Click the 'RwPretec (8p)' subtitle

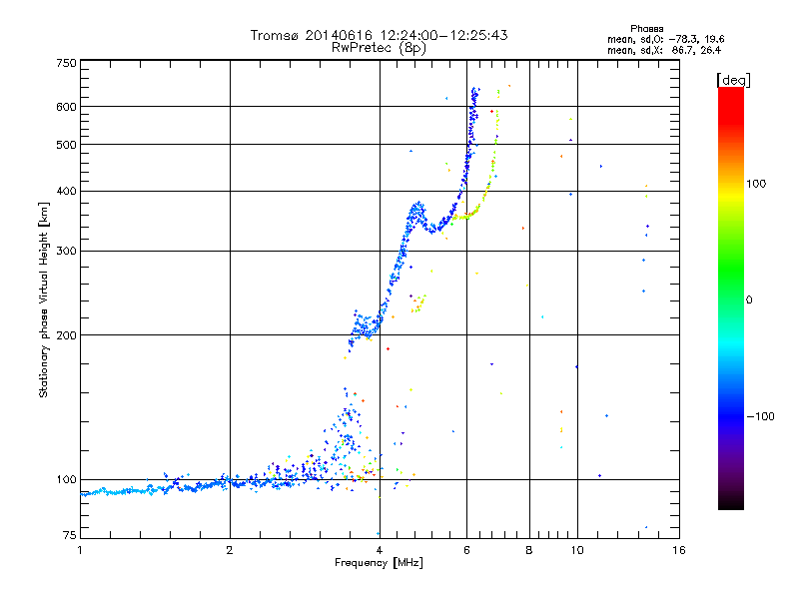point(379,48)
